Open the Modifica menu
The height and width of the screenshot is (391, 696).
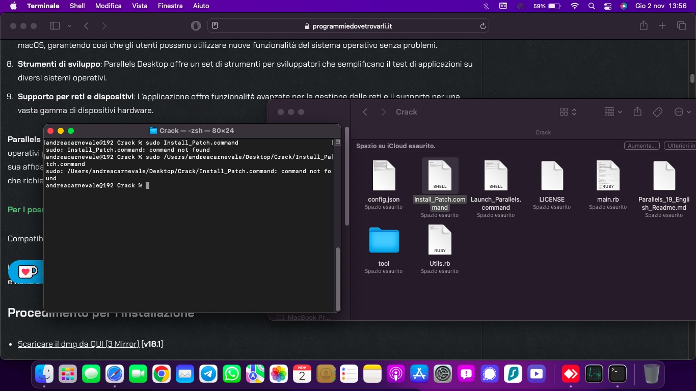109,6
